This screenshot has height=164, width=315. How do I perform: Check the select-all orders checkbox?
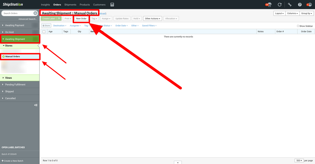pos(44,32)
